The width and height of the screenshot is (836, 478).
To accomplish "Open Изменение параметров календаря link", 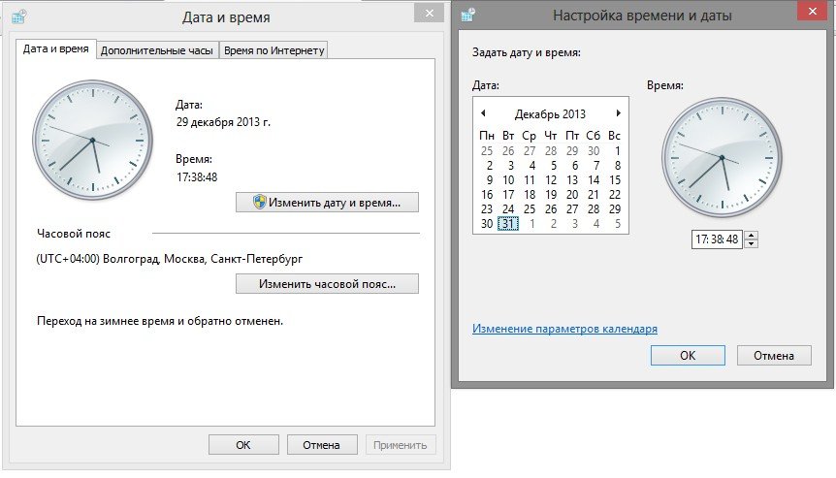I will coord(564,329).
